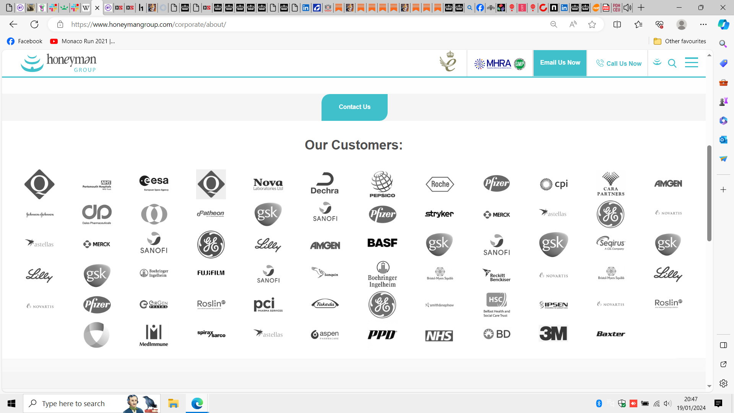This screenshot has height=413, width=734.
Task: Open sidebar Outlook icon
Action: (723, 140)
